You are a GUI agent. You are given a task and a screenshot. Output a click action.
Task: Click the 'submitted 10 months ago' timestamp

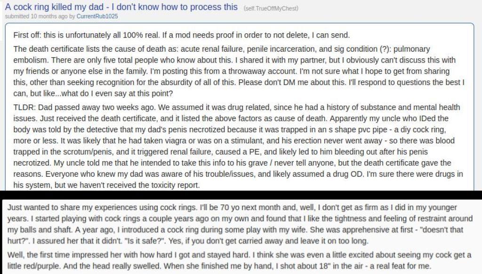[x=36, y=16]
